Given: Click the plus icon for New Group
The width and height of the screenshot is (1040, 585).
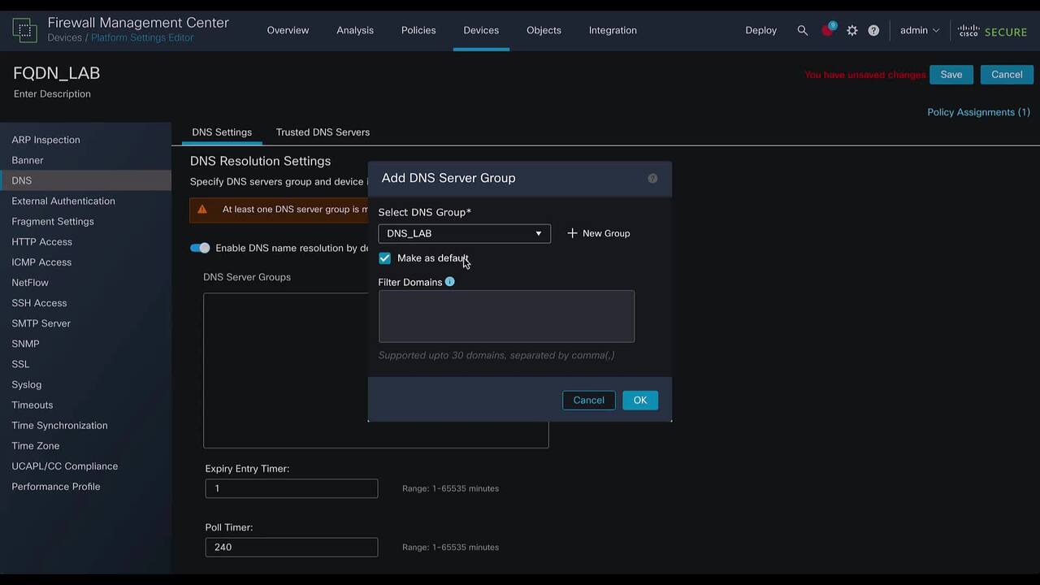Looking at the screenshot, I should 572,233.
